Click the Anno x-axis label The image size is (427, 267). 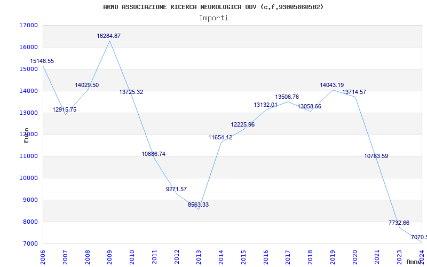click(414, 262)
